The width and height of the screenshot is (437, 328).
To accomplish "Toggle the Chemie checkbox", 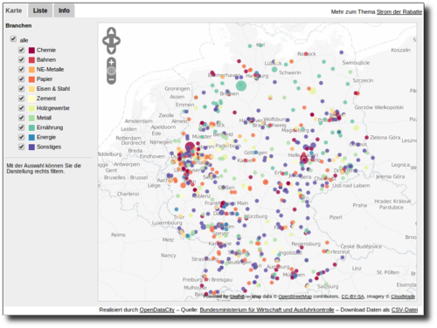I will pyautogui.click(x=21, y=50).
